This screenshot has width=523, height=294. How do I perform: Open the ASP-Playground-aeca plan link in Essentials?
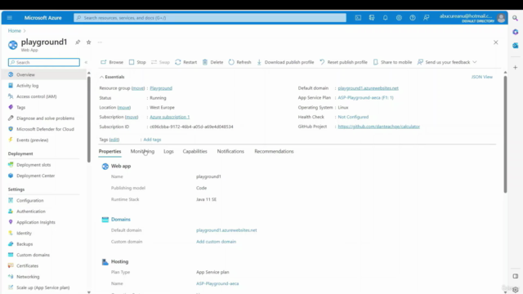pyautogui.click(x=365, y=98)
